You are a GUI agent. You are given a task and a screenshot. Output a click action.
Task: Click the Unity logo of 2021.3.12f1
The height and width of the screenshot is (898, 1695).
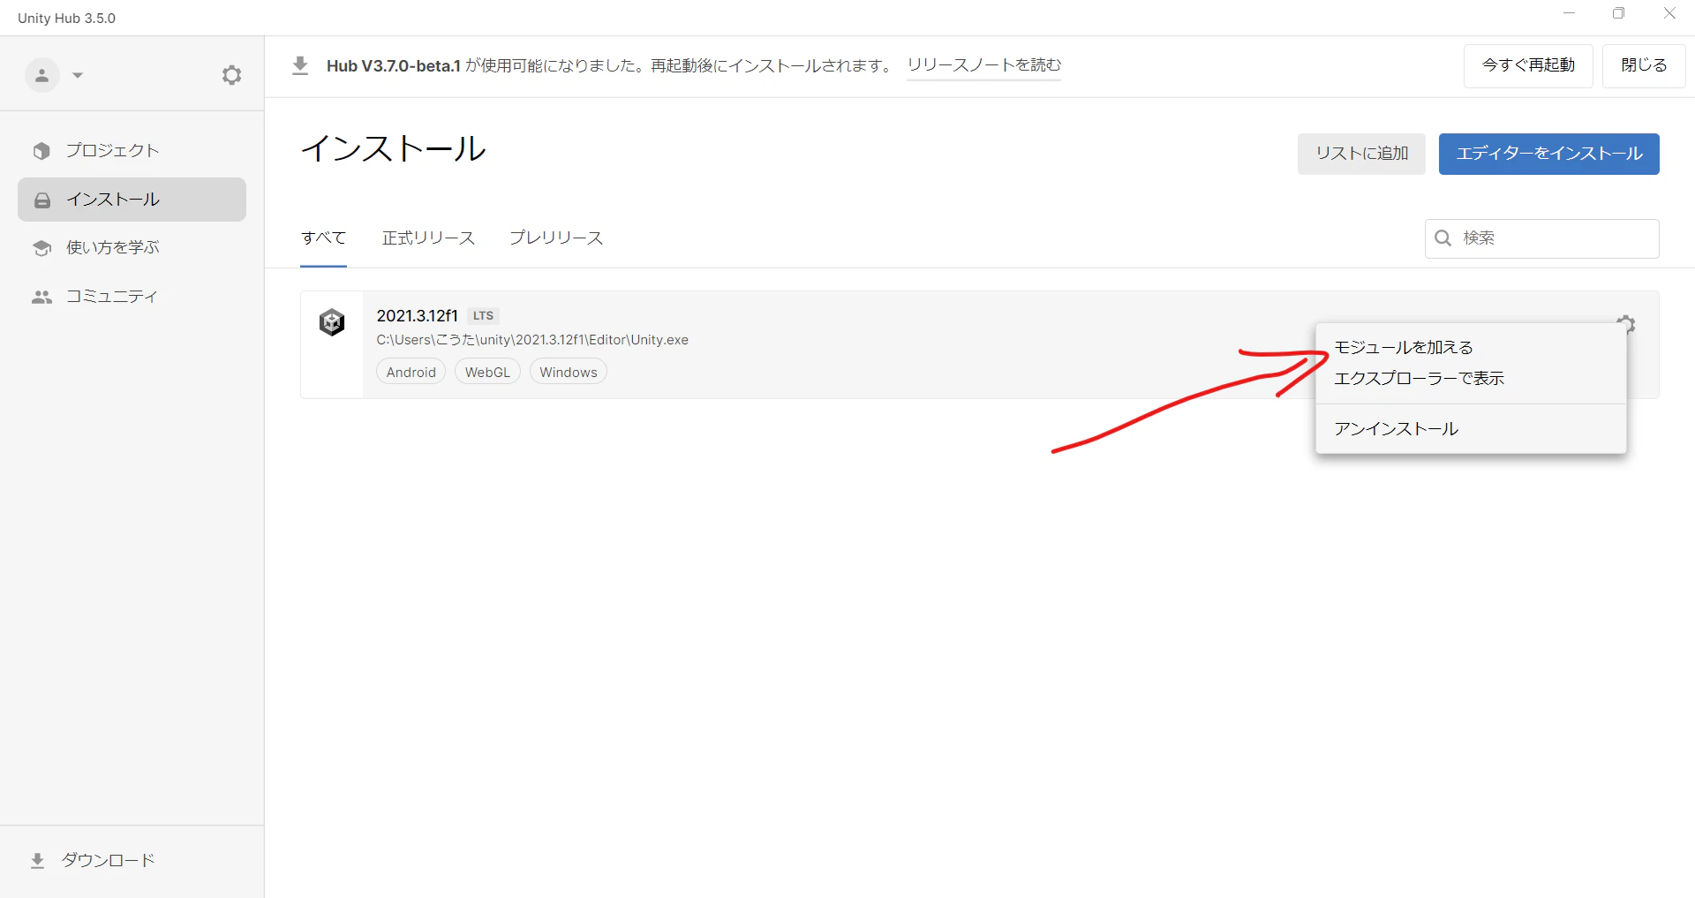click(x=332, y=322)
